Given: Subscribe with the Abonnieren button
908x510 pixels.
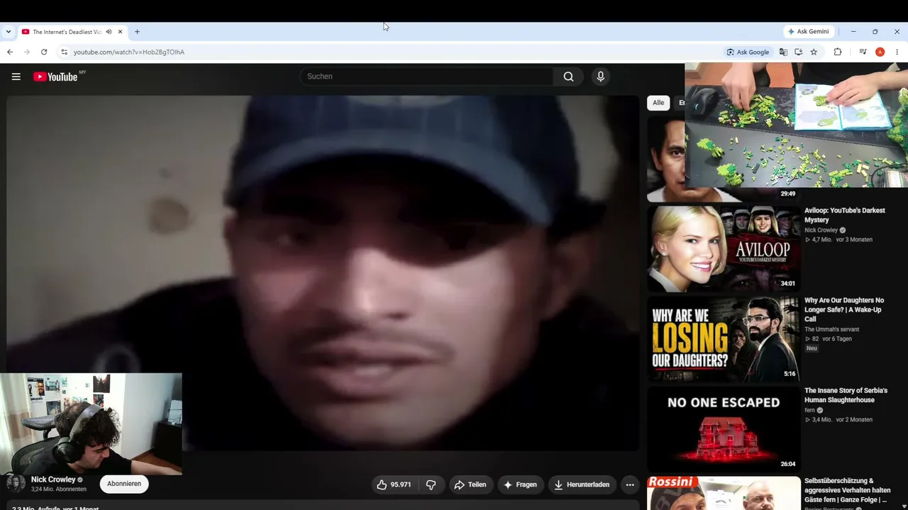Looking at the screenshot, I should click(x=124, y=484).
